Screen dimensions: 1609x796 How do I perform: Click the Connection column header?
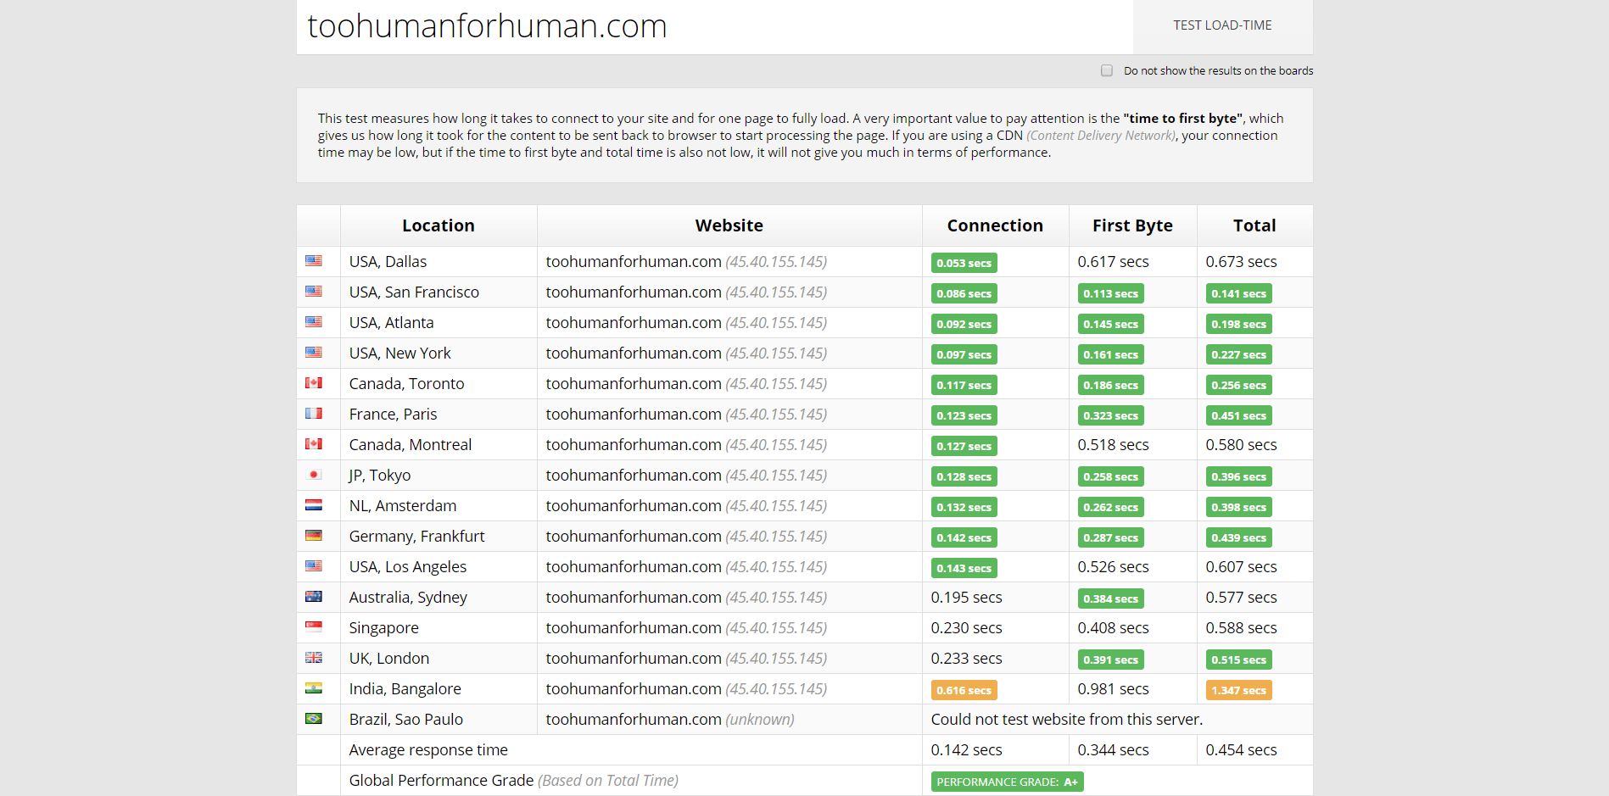(x=995, y=225)
